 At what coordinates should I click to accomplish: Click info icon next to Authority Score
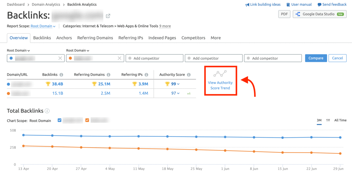point(189,75)
